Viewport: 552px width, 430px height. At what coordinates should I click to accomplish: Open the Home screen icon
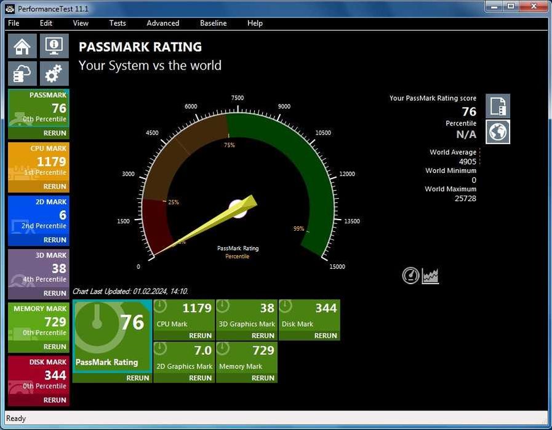point(22,46)
